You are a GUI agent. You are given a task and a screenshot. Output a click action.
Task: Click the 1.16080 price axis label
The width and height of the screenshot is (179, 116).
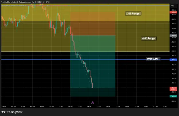point(173,101)
